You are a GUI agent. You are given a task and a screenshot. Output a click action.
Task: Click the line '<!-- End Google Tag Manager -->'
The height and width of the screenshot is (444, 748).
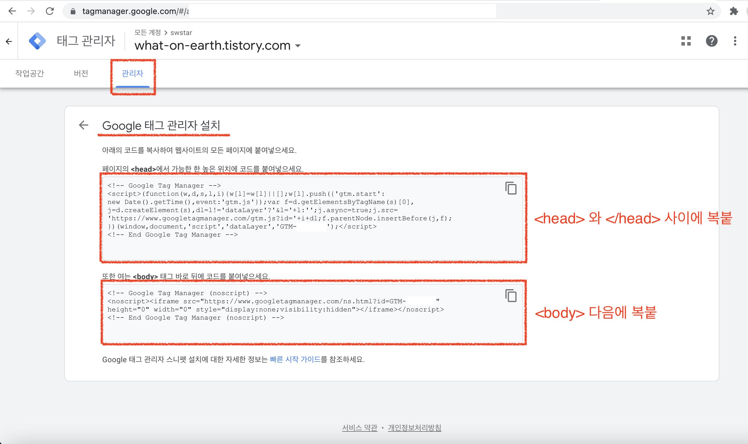click(x=173, y=235)
